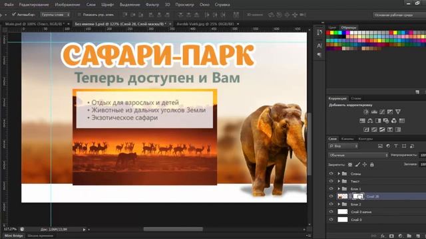This screenshot has height=239, width=426.
Task: Open the layer filter Вид dropdown
Action: (x=343, y=146)
